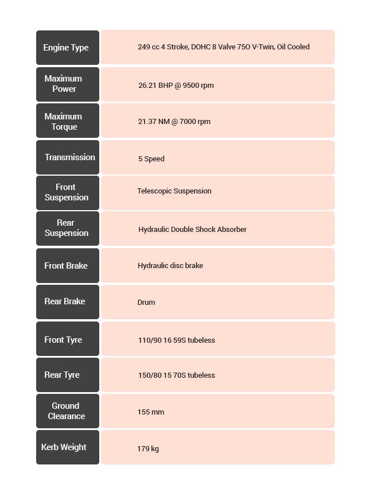373x488 pixels.
Task: Click the 21.37 NM @ 7000 rpm value
Action: coord(174,122)
